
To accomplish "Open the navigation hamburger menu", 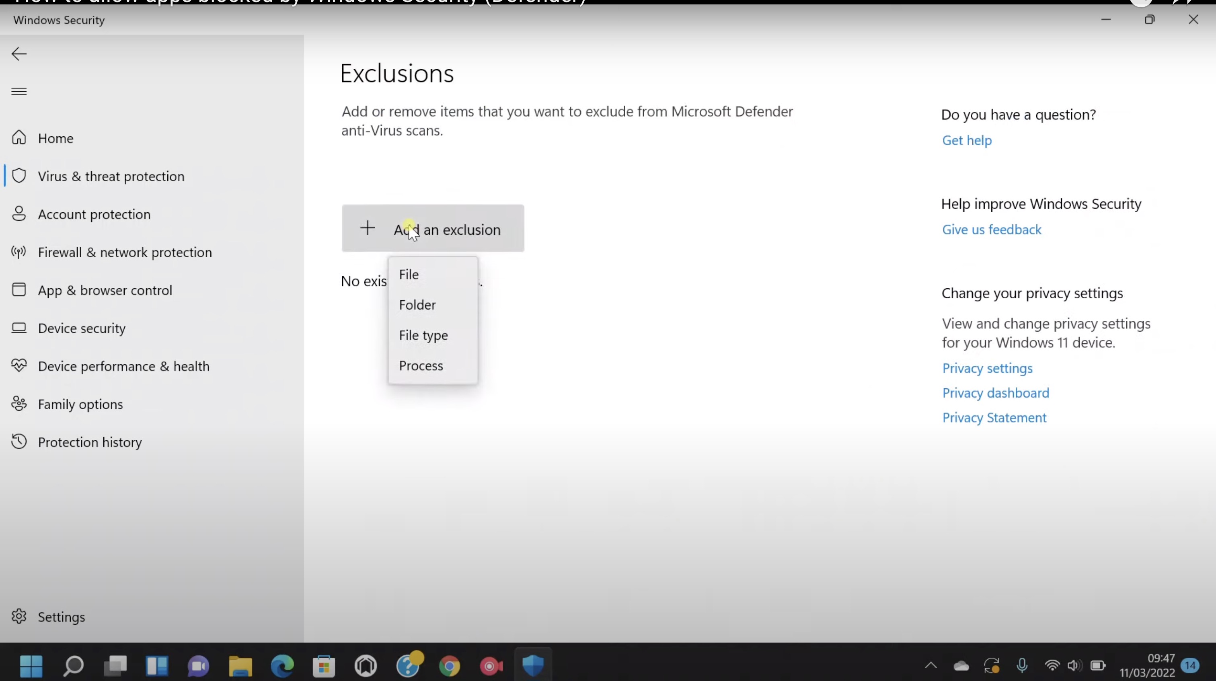I will coord(19,92).
